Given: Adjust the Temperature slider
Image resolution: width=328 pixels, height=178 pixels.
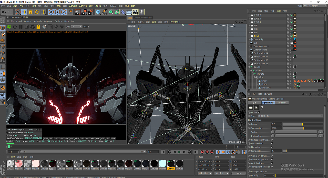Looking at the screenshot, I should [303, 128].
